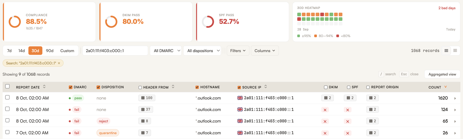The height and width of the screenshot is (139, 463).
Task: Open the 8 header-from stack badge
Action: 145,121
